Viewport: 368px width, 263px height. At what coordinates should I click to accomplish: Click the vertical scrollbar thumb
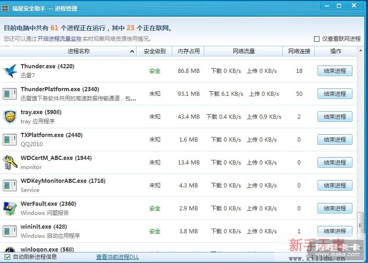360,225
